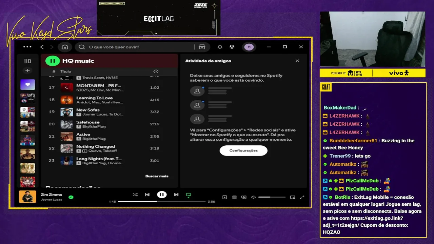This screenshot has height=244, width=434.
Task: Open Spotify Home
Action: [x=65, y=47]
